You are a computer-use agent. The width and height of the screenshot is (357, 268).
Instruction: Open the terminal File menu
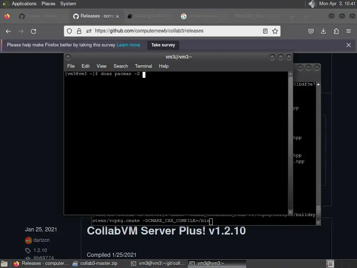[71, 66]
